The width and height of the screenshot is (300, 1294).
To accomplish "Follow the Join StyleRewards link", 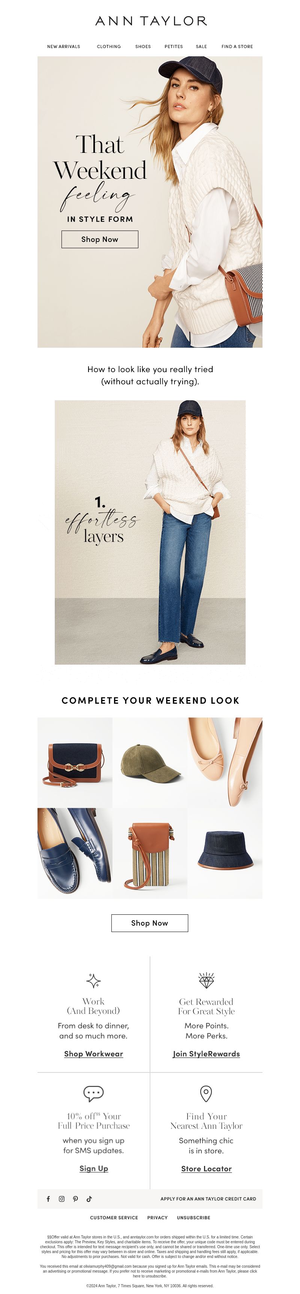I will [206, 1054].
